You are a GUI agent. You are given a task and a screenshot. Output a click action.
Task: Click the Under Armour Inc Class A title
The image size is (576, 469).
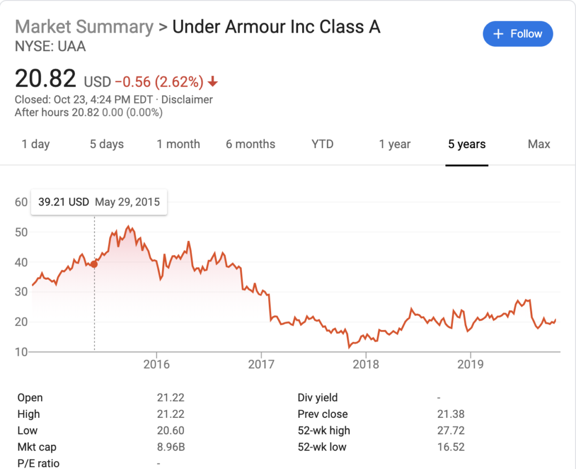[276, 26]
